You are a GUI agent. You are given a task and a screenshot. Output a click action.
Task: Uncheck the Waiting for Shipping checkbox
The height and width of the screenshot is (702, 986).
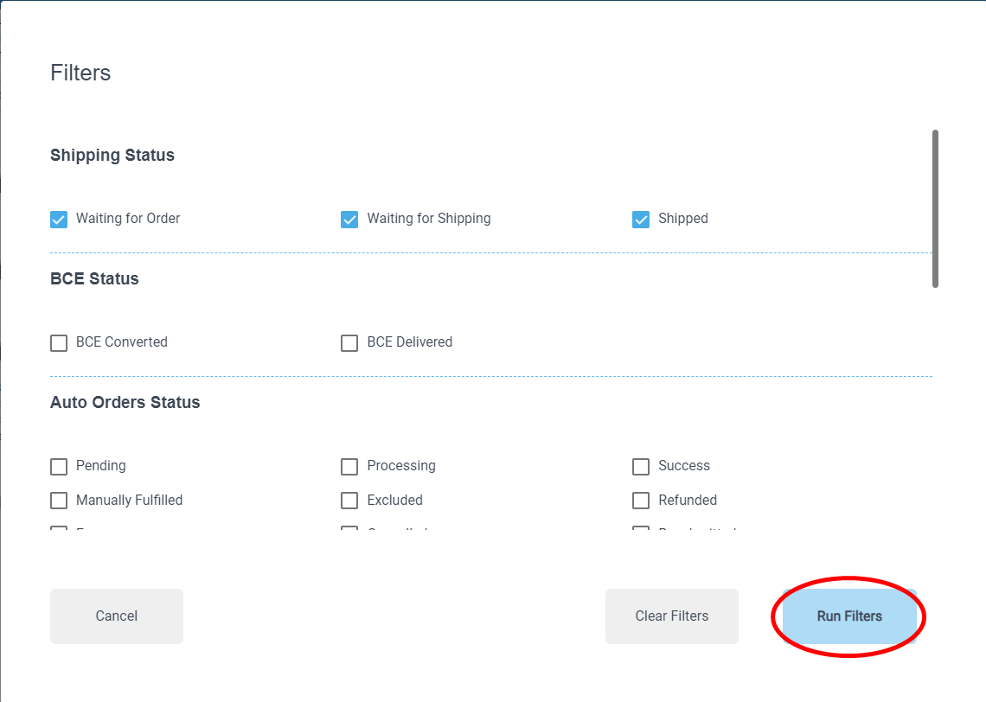(349, 220)
